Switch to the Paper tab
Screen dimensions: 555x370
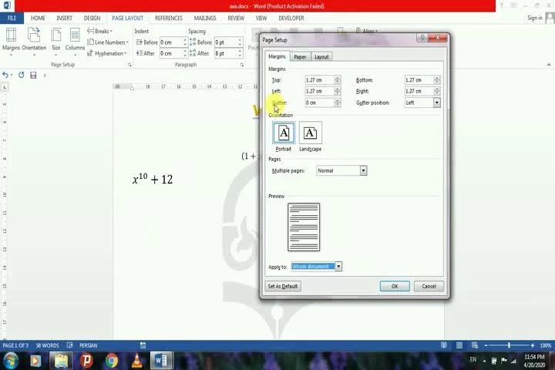point(300,56)
